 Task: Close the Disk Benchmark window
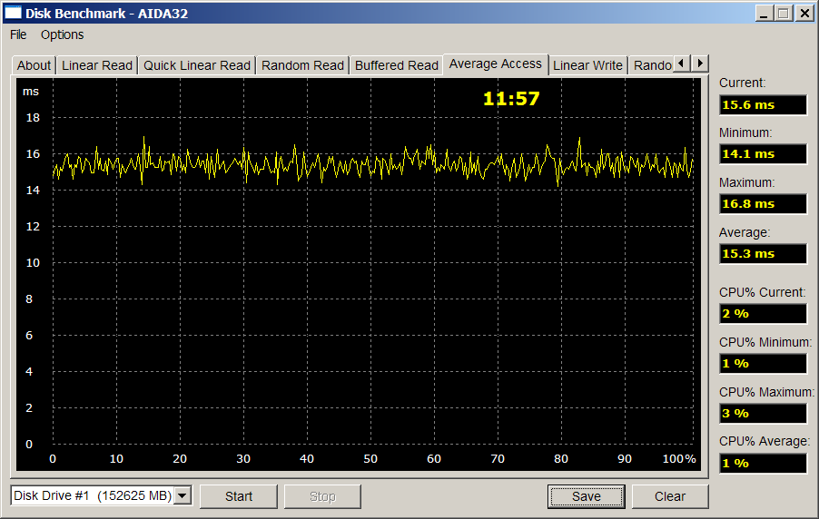804,14
